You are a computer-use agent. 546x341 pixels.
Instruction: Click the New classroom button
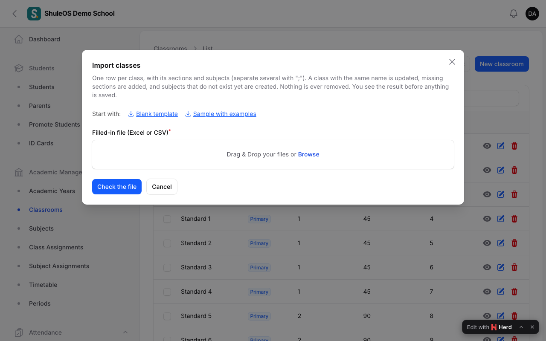(502, 64)
